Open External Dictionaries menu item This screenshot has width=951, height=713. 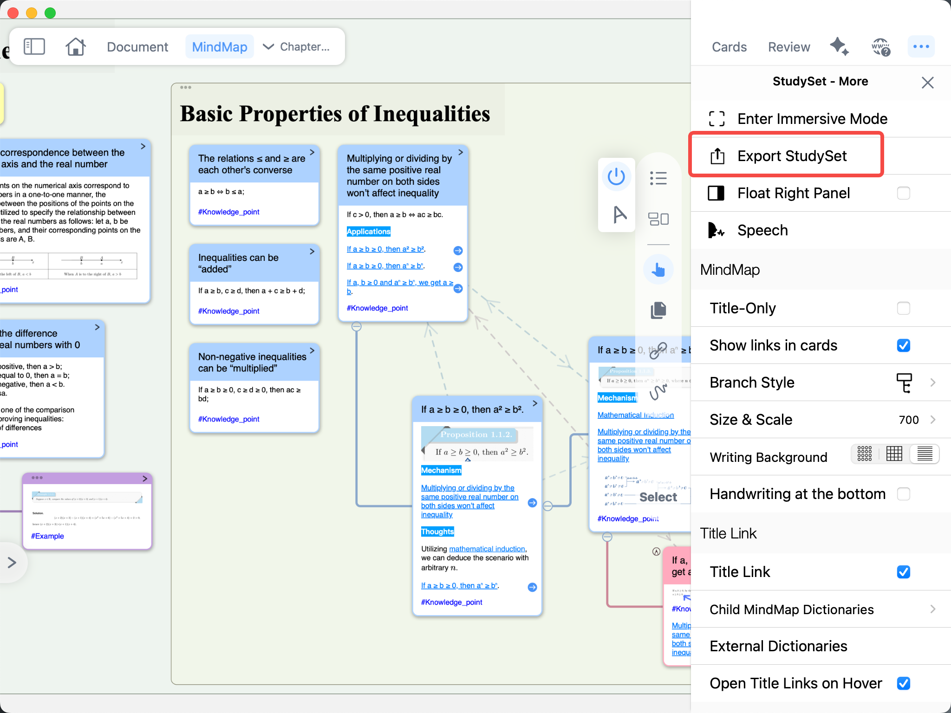tap(821, 646)
